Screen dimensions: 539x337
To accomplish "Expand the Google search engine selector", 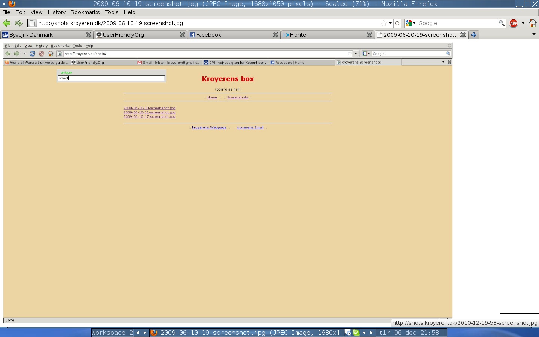I will coord(411,23).
